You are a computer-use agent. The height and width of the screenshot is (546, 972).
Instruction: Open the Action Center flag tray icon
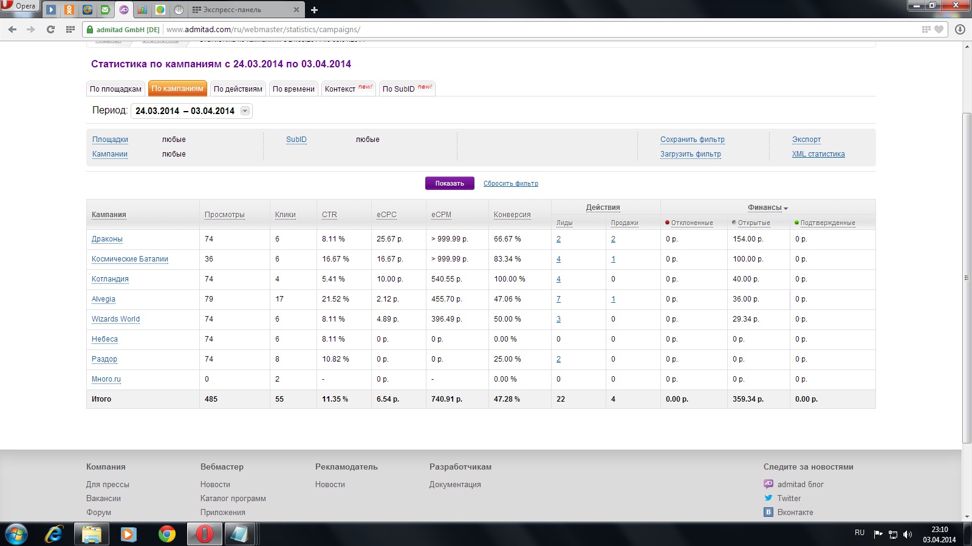point(878,534)
